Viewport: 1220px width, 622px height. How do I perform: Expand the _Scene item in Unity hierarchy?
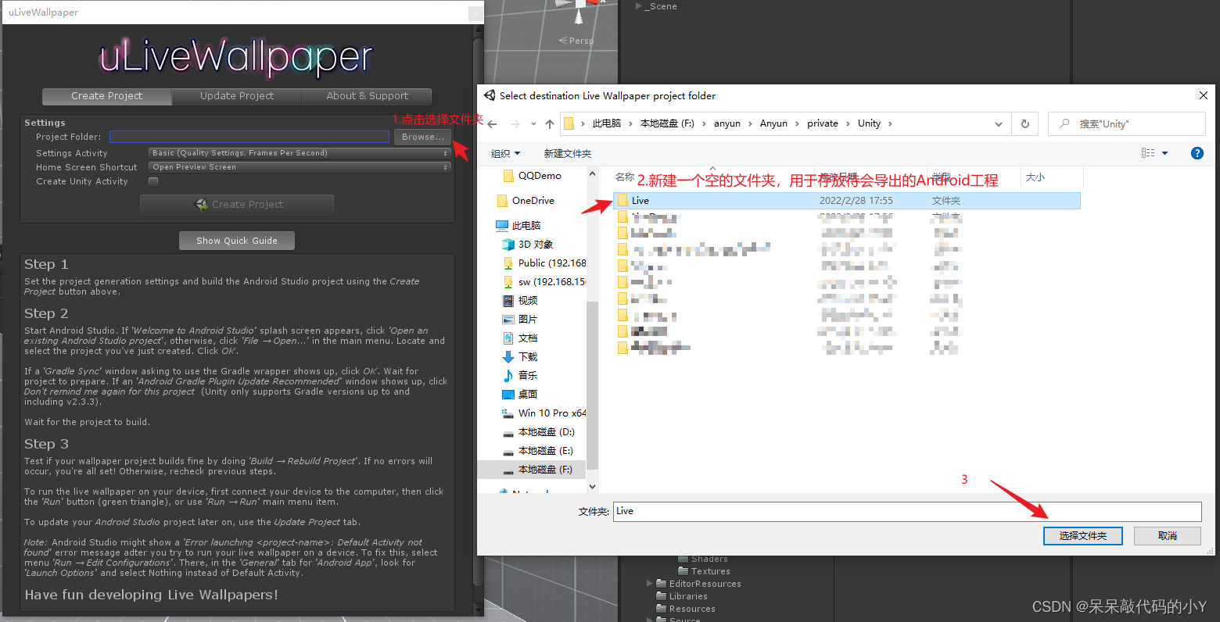tap(638, 6)
